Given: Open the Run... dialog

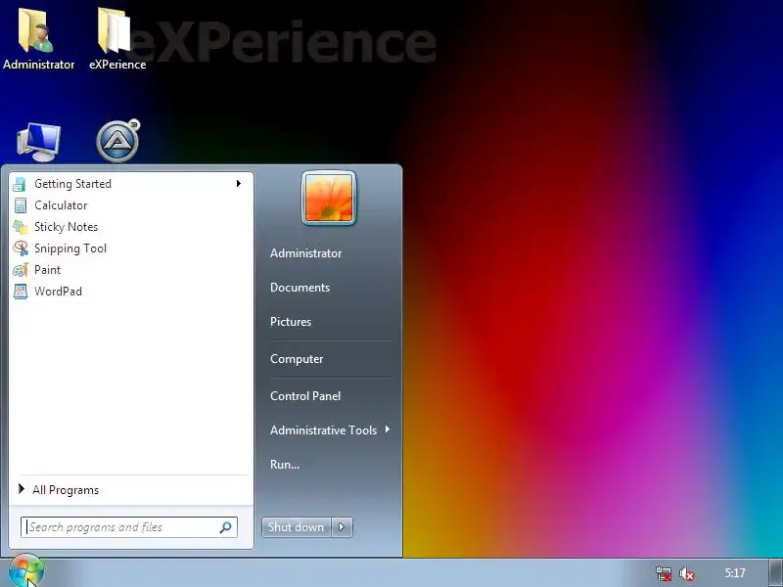Looking at the screenshot, I should 285,464.
